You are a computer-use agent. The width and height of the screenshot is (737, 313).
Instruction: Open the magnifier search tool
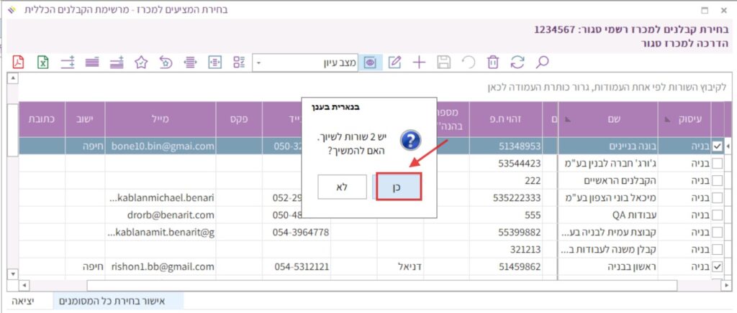(542, 62)
